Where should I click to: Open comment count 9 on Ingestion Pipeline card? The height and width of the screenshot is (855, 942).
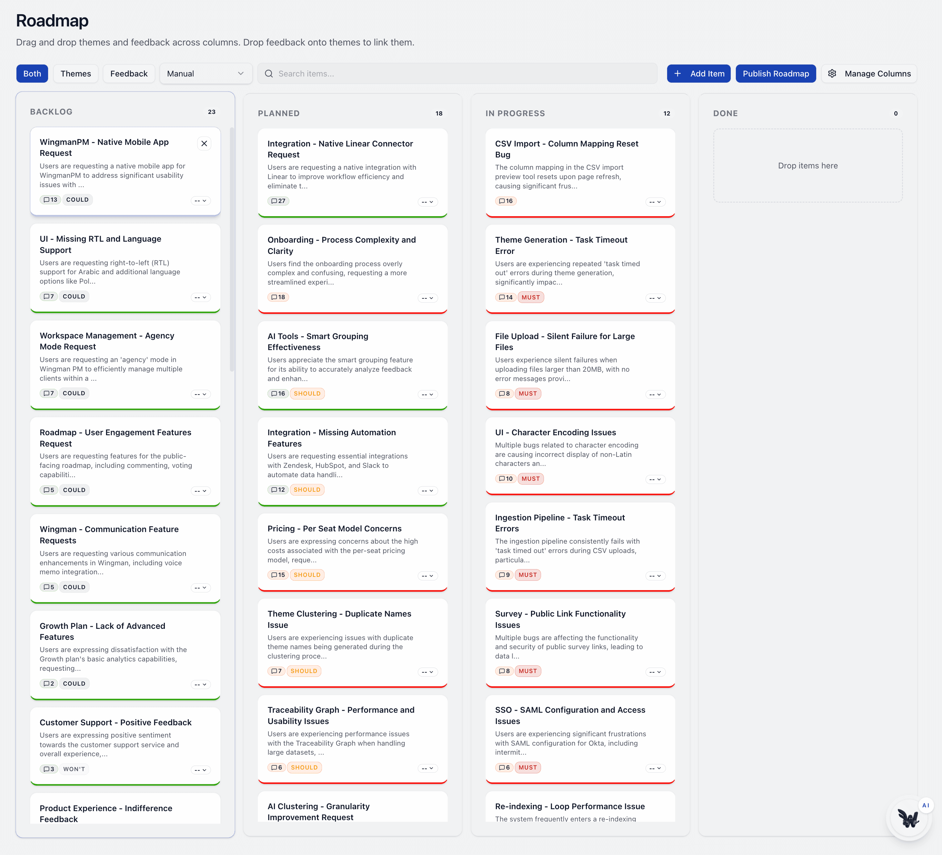click(x=505, y=575)
